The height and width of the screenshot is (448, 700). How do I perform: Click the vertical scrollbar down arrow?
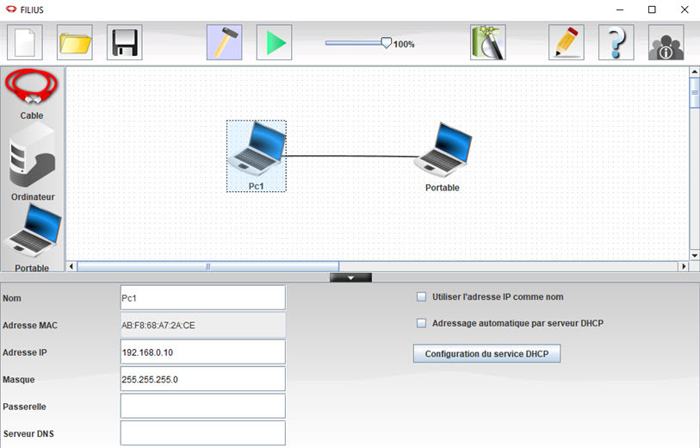click(x=695, y=256)
